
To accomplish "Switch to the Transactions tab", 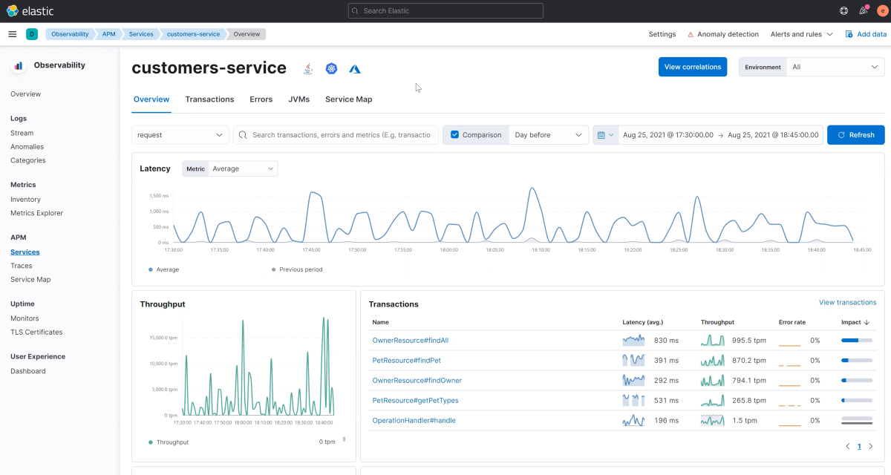I will coord(209,99).
